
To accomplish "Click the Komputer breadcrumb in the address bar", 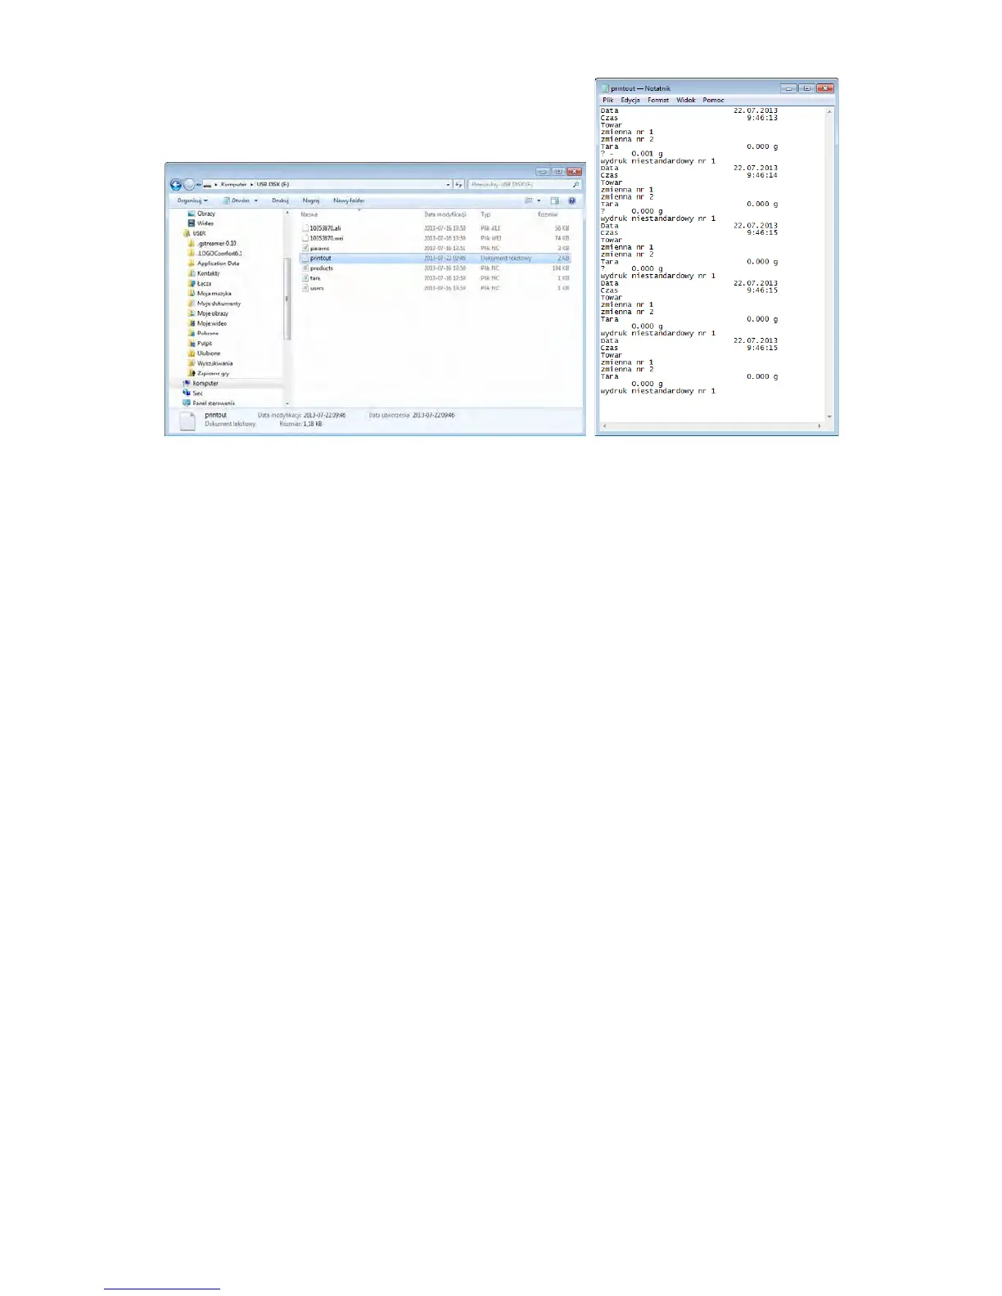I will coord(233,185).
